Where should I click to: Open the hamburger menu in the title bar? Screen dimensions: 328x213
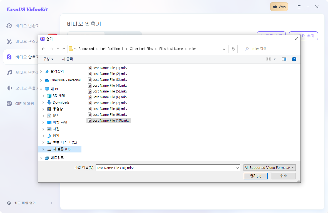click(299, 6)
